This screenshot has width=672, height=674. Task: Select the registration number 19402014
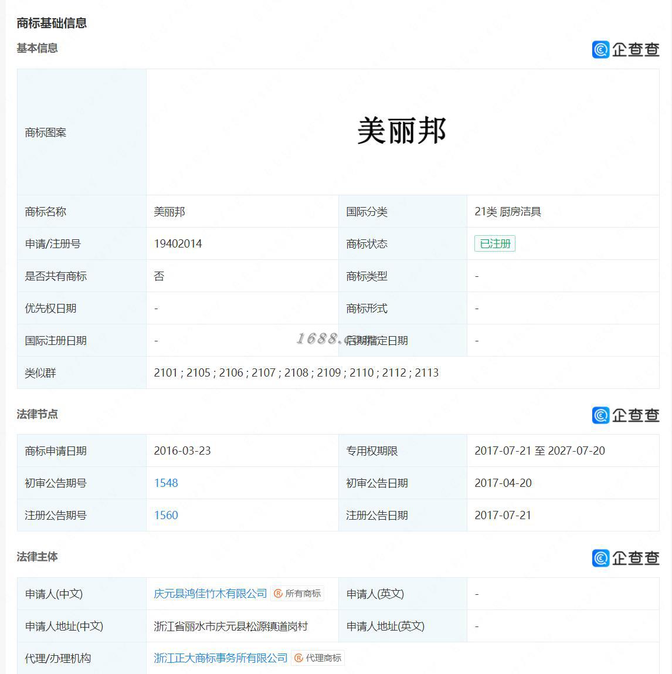pyautogui.click(x=178, y=243)
